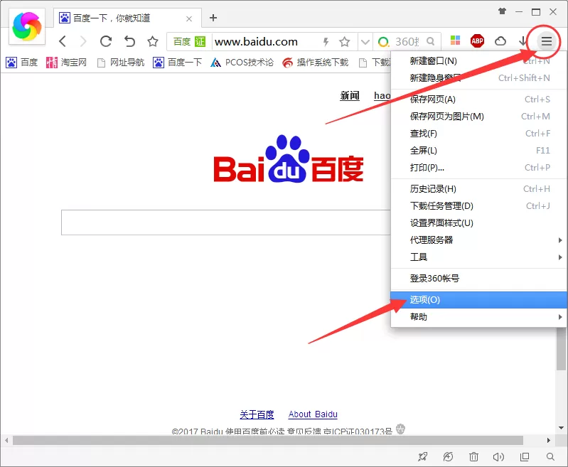Choose 全屏(L) from menu
This screenshot has height=467, width=568.
[x=479, y=151]
